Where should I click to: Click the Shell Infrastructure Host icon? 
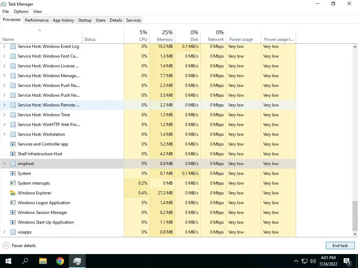tap(13, 154)
